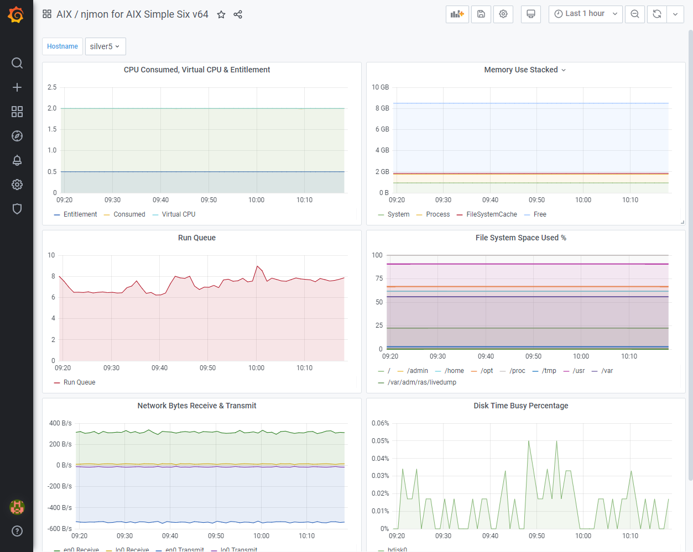Share the dashboard via share icon
The width and height of the screenshot is (693, 552).
[238, 15]
